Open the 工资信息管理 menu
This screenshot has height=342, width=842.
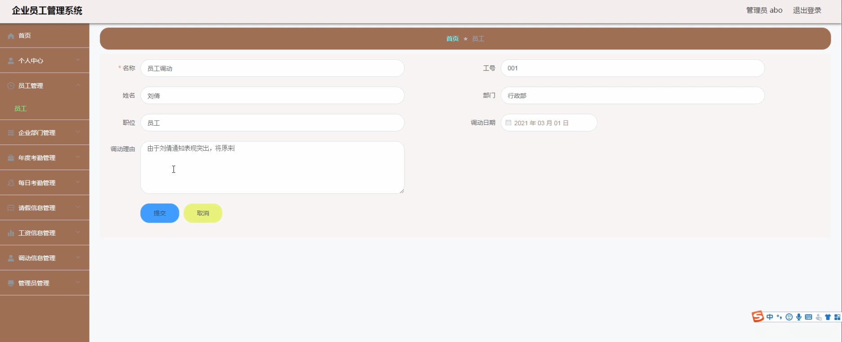coord(45,233)
